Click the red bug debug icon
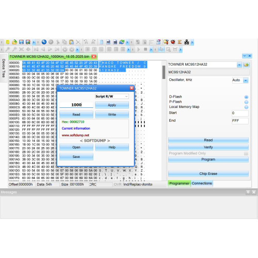258x258 pixels. point(173,42)
